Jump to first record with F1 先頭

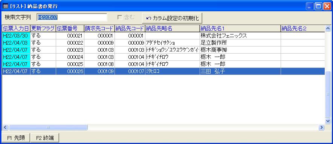16,138
